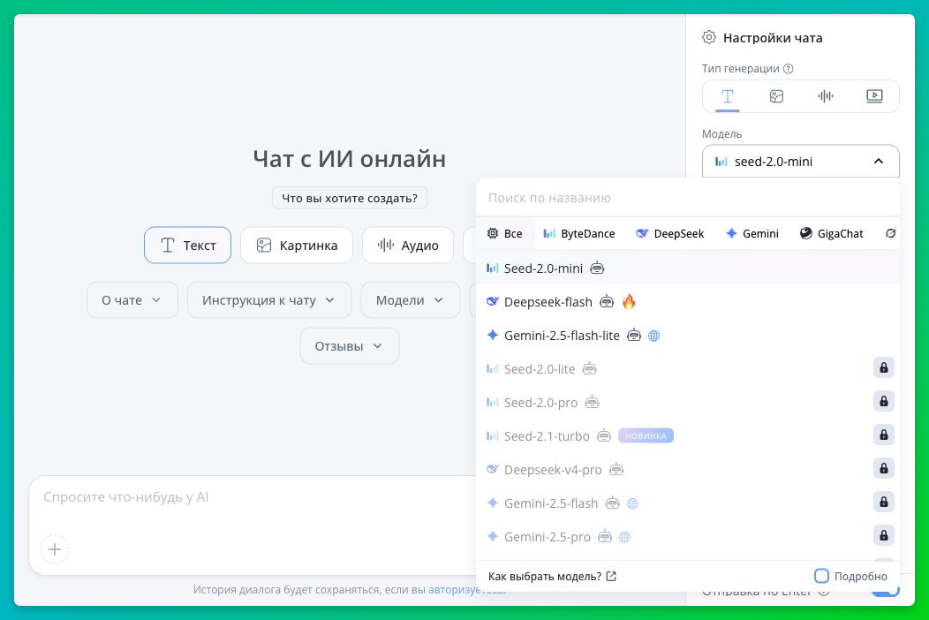The image size is (929, 620).
Task: Click robot icon beside Deepseek-v4-pro
Action: click(x=616, y=470)
